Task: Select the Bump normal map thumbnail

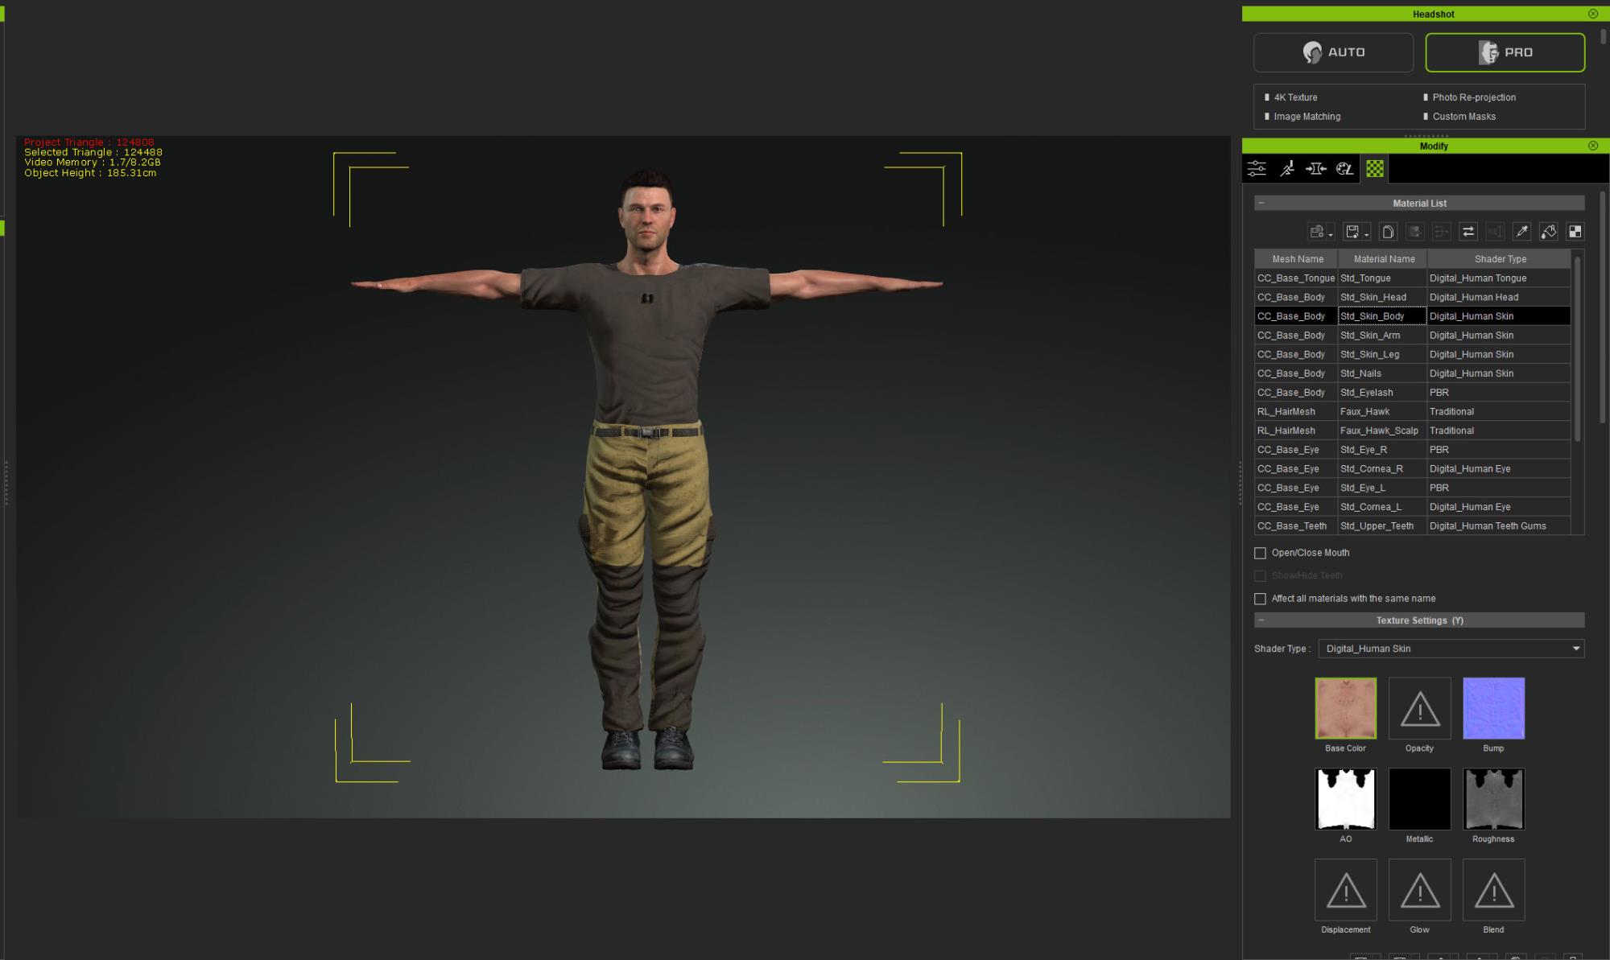Action: [x=1493, y=708]
